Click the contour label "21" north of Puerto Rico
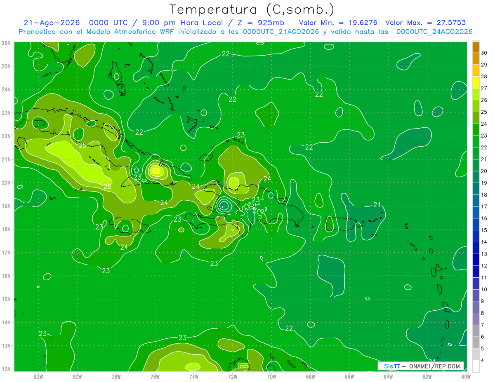495x382 pixels. point(377,205)
